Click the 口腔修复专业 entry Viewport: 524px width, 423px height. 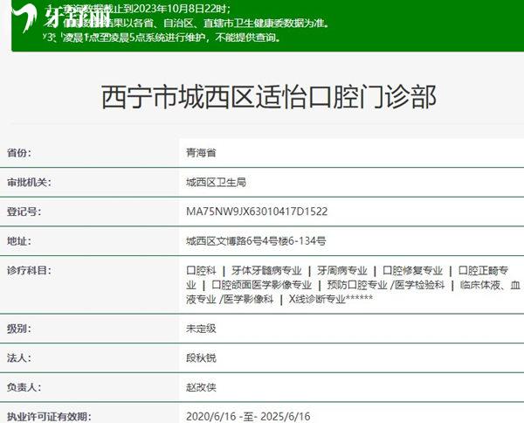click(412, 270)
